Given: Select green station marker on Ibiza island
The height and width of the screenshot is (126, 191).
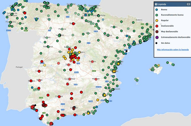Looking at the screenshot, I should [137, 80].
